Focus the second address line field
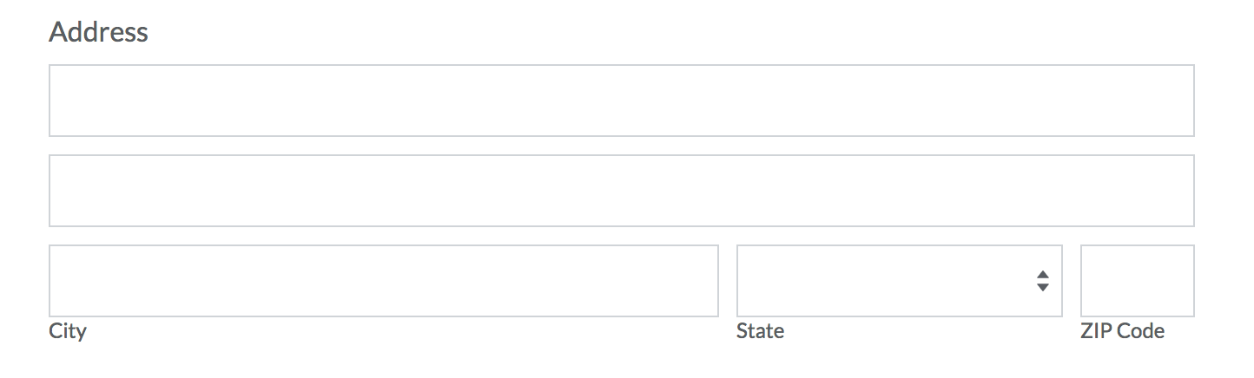Viewport: 1254px width, 378px height. (x=621, y=191)
